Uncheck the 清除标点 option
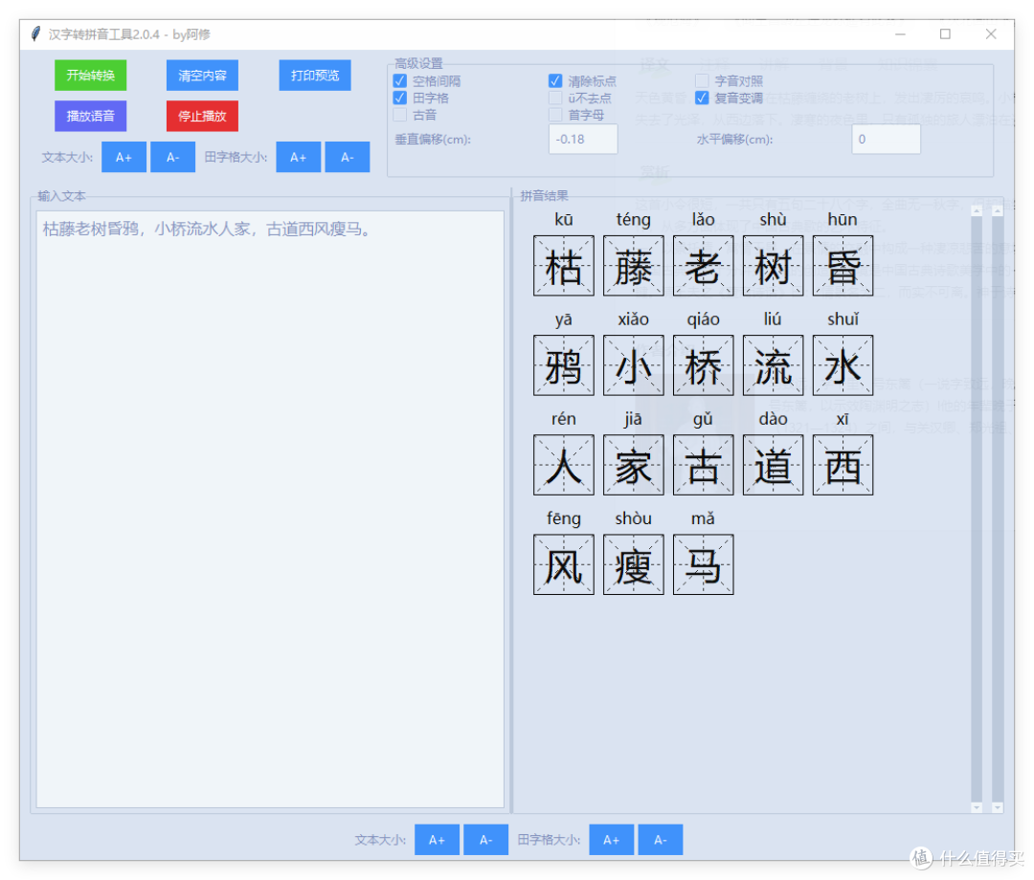Image resolution: width=1034 pixels, height=880 pixels. pyautogui.click(x=555, y=81)
